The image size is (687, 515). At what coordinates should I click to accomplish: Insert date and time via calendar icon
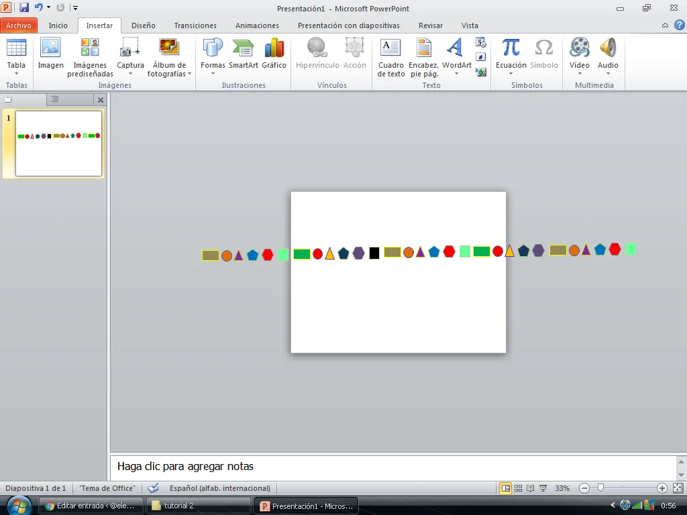click(480, 42)
